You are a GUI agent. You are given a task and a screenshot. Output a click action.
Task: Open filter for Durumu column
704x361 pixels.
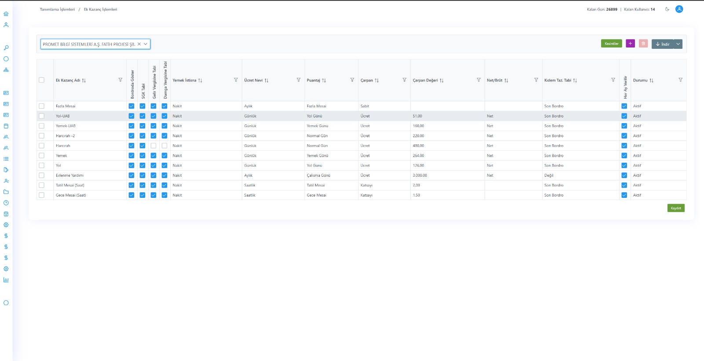click(680, 80)
